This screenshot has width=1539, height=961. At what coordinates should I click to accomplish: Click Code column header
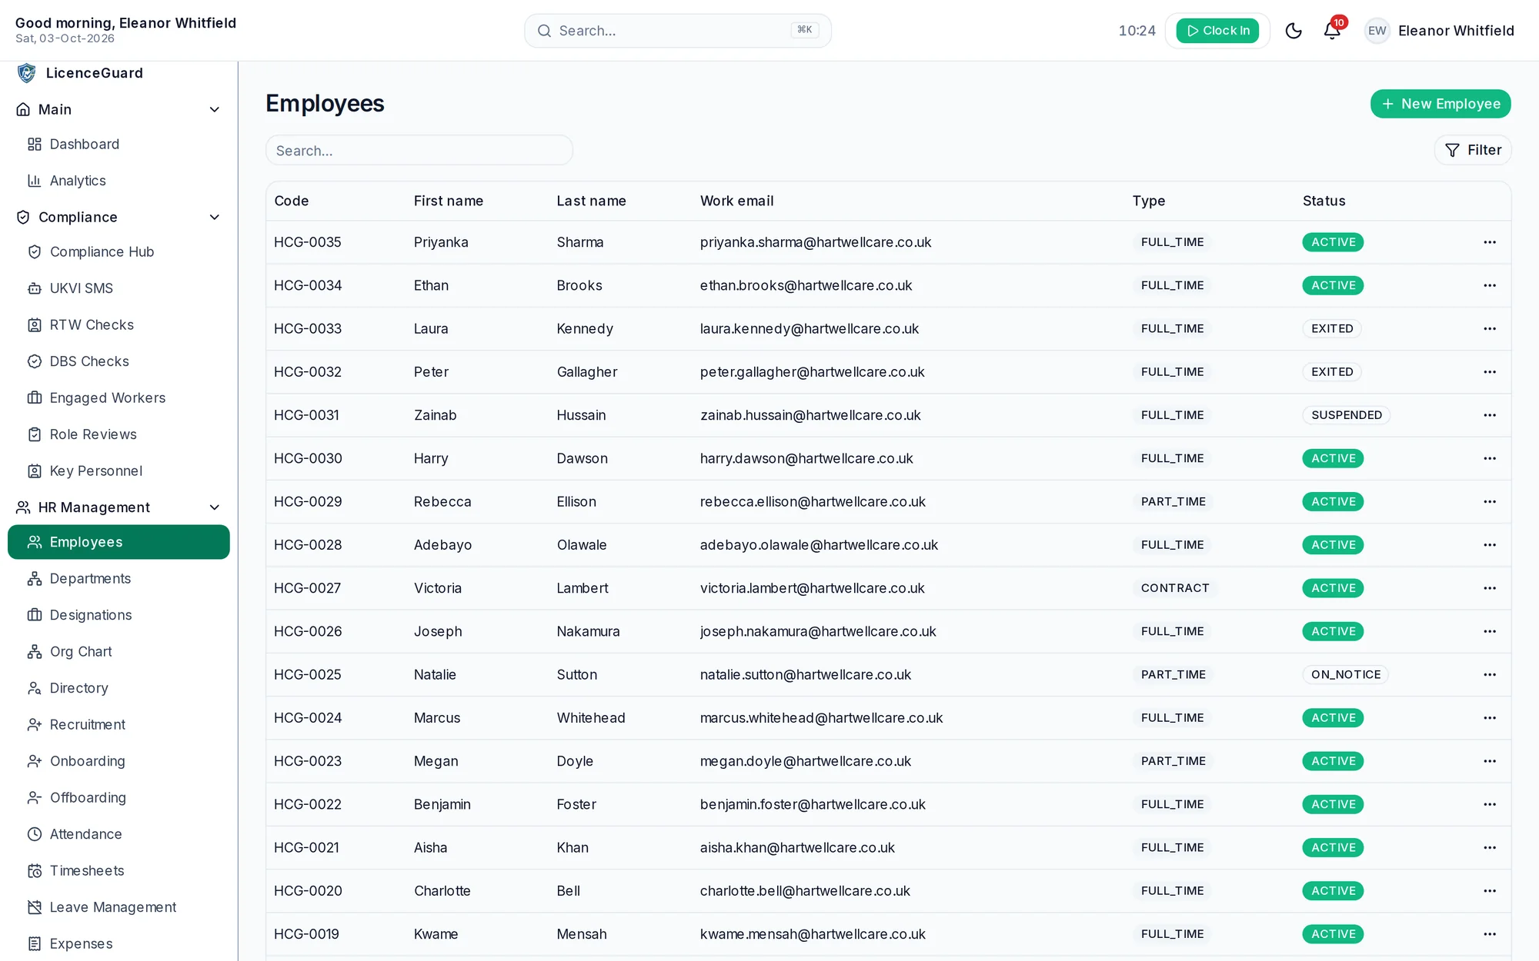(292, 201)
